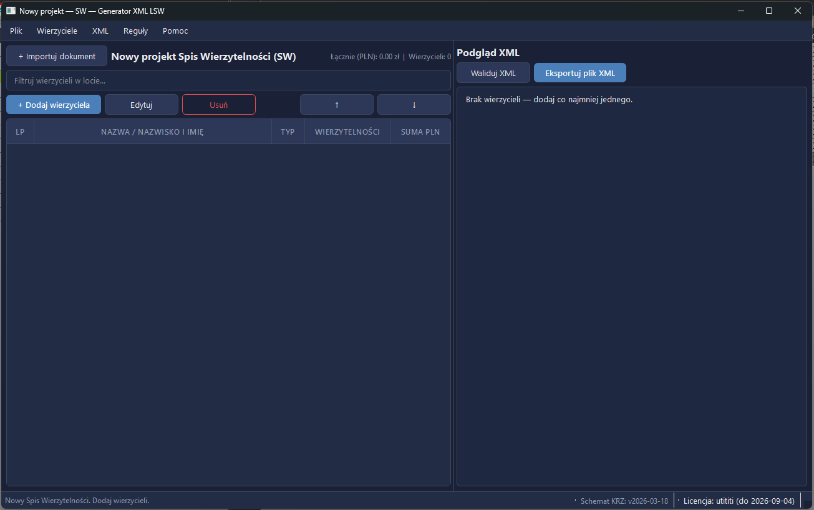Close the Generator XML LSW window
Image resolution: width=814 pixels, height=510 pixels.
(798, 11)
